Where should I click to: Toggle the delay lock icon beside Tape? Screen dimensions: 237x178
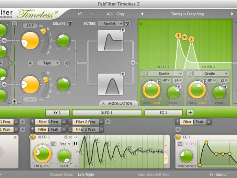[30, 63]
